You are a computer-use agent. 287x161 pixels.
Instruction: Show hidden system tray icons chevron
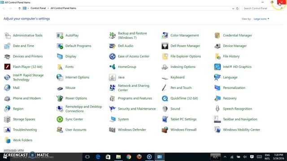(x=225, y=157)
